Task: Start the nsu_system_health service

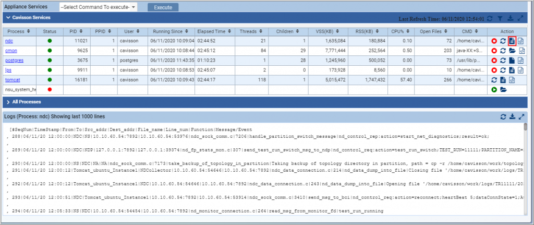Action: [494, 90]
